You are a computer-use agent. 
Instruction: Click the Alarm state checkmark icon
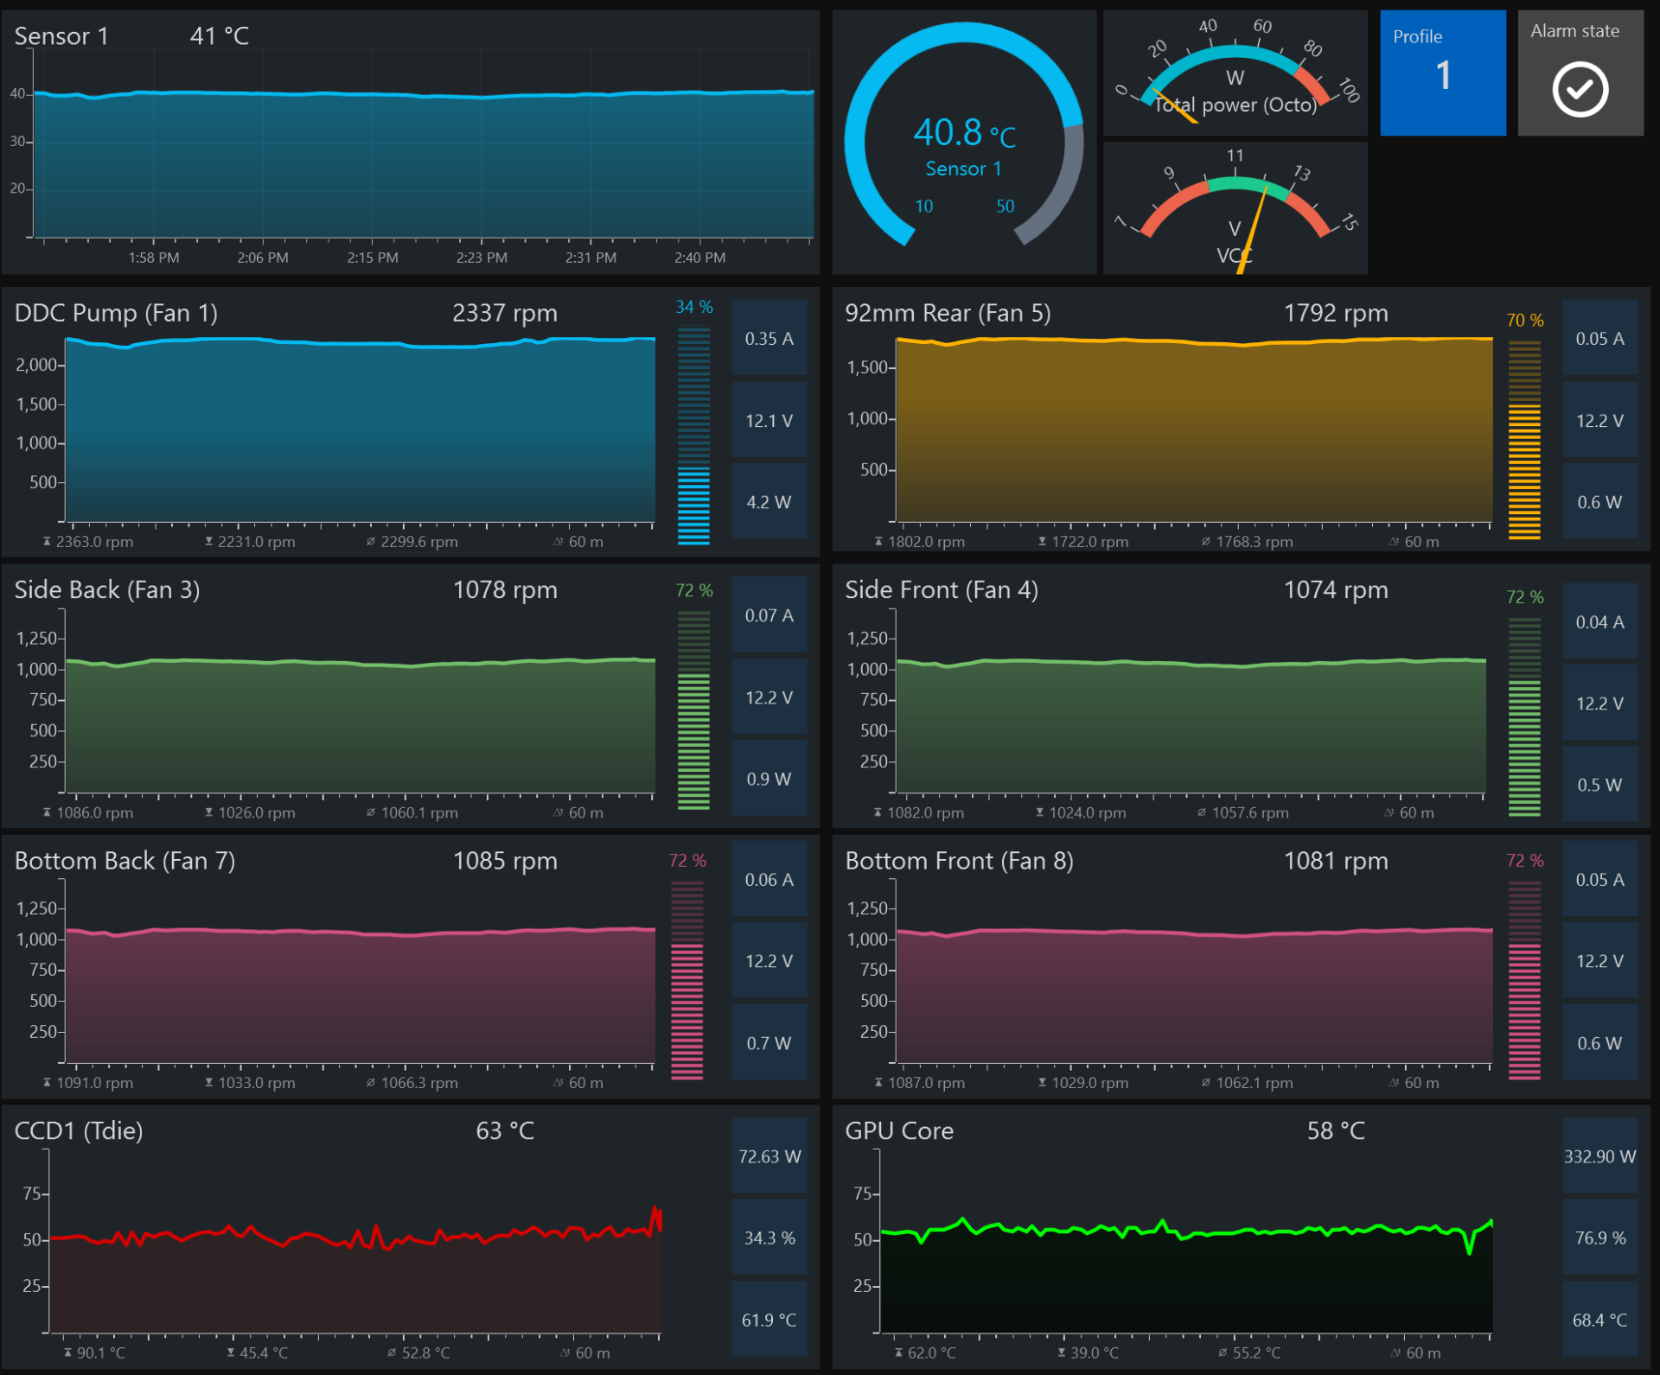1580,89
